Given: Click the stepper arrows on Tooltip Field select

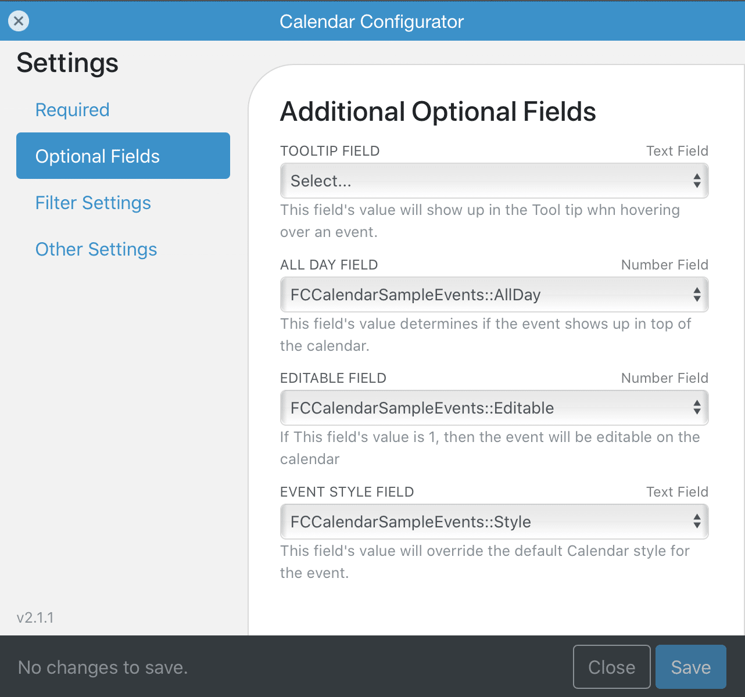Looking at the screenshot, I should pos(697,181).
